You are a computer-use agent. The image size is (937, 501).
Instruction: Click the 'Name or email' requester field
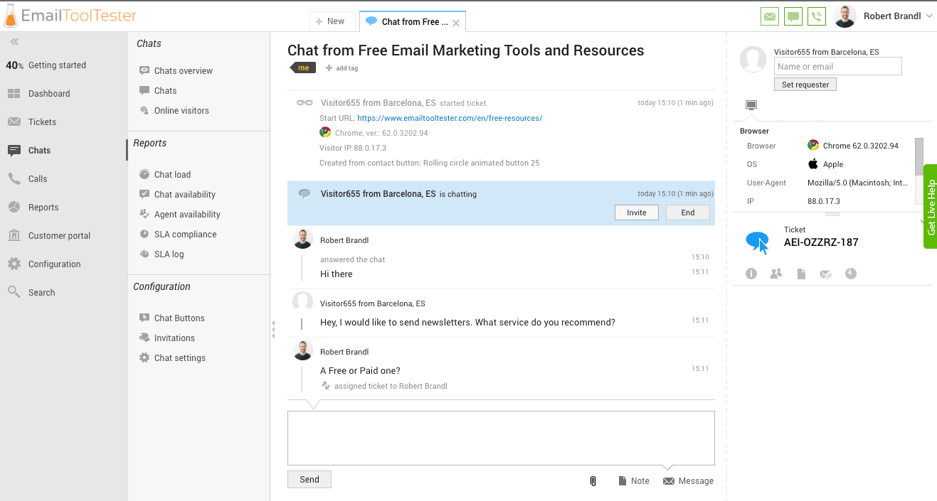[838, 67]
